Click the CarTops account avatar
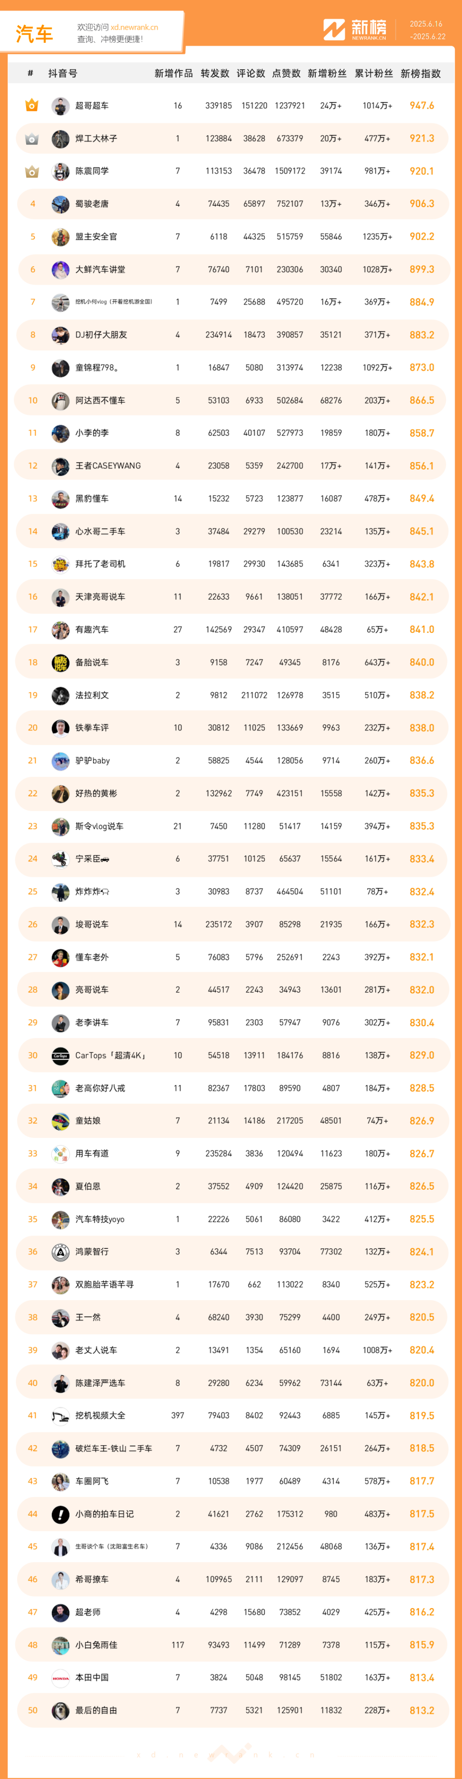 pos(60,1055)
